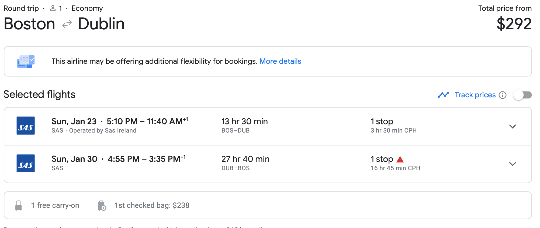The image size is (540, 228).
Task: Expand the Jan 23 BOS–DUB flight details
Action: 512,126
